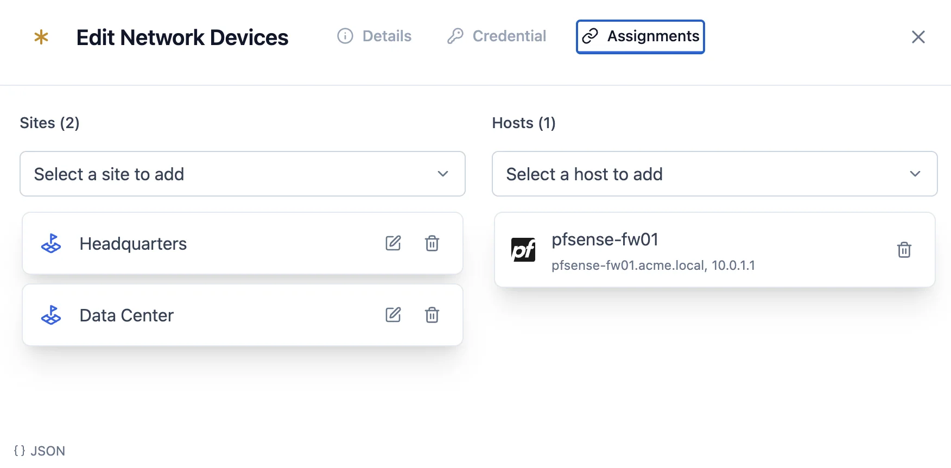951x468 pixels.
Task: Remove the Data Center site assignment
Action: click(x=432, y=315)
